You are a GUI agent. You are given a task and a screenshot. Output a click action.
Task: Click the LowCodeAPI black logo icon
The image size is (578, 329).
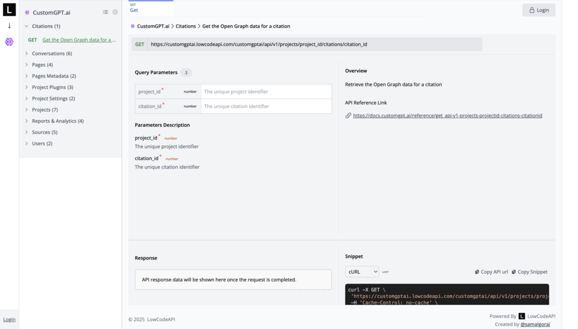[x=9, y=10]
